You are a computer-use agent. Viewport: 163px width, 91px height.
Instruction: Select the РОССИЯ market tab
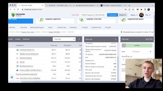click(24, 28)
